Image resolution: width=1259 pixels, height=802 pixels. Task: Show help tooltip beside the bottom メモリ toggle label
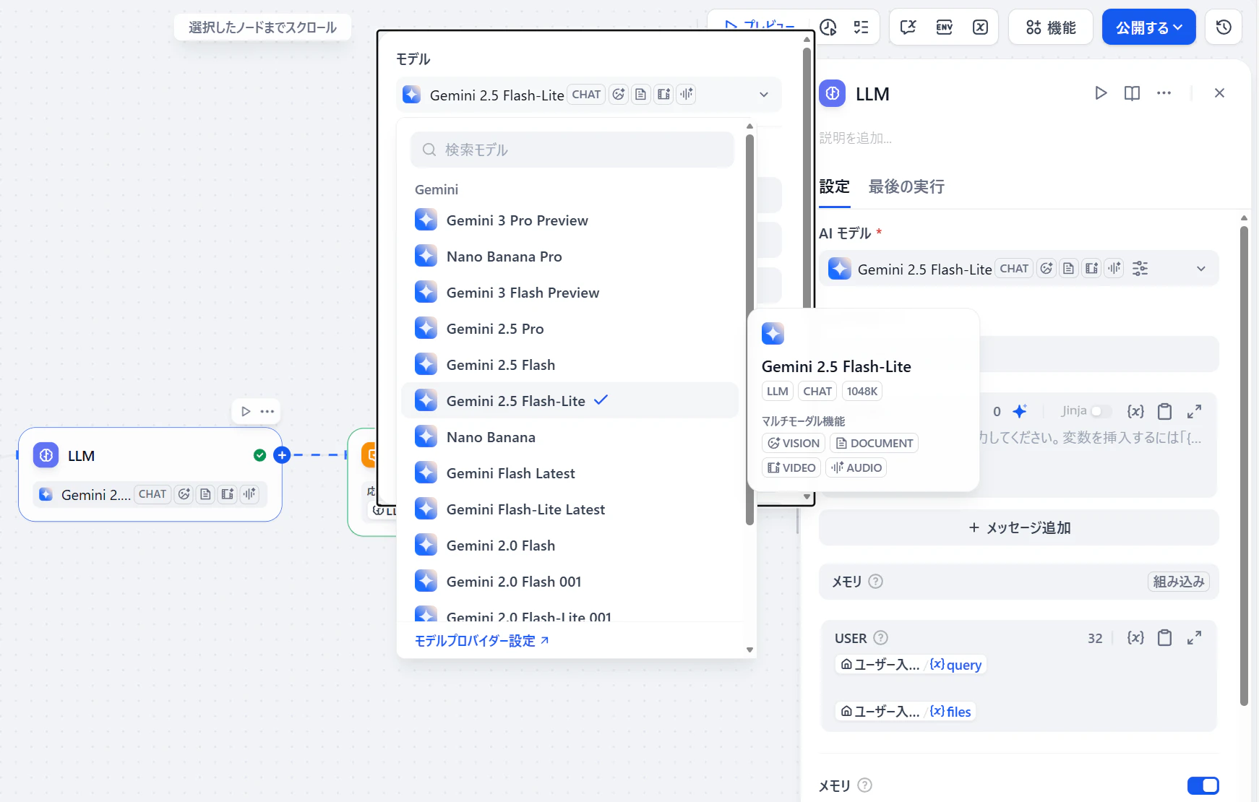point(864,785)
